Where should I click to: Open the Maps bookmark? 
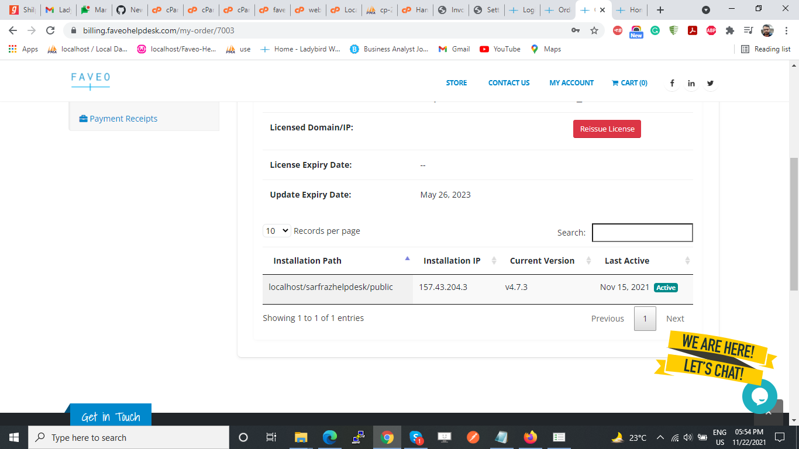pyautogui.click(x=546, y=49)
